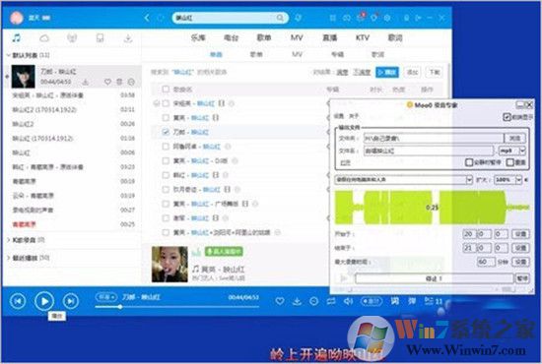
Task: Open the KTV tab
Action: pyautogui.click(x=363, y=37)
